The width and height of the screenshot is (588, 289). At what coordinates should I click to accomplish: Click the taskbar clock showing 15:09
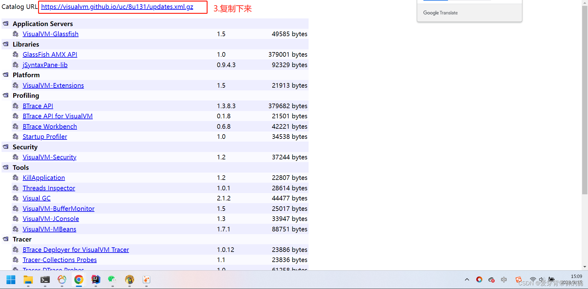tap(576, 276)
